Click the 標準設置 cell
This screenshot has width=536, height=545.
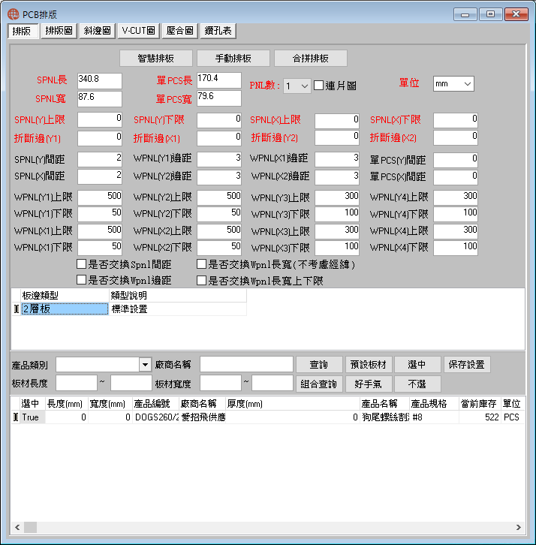point(178,309)
